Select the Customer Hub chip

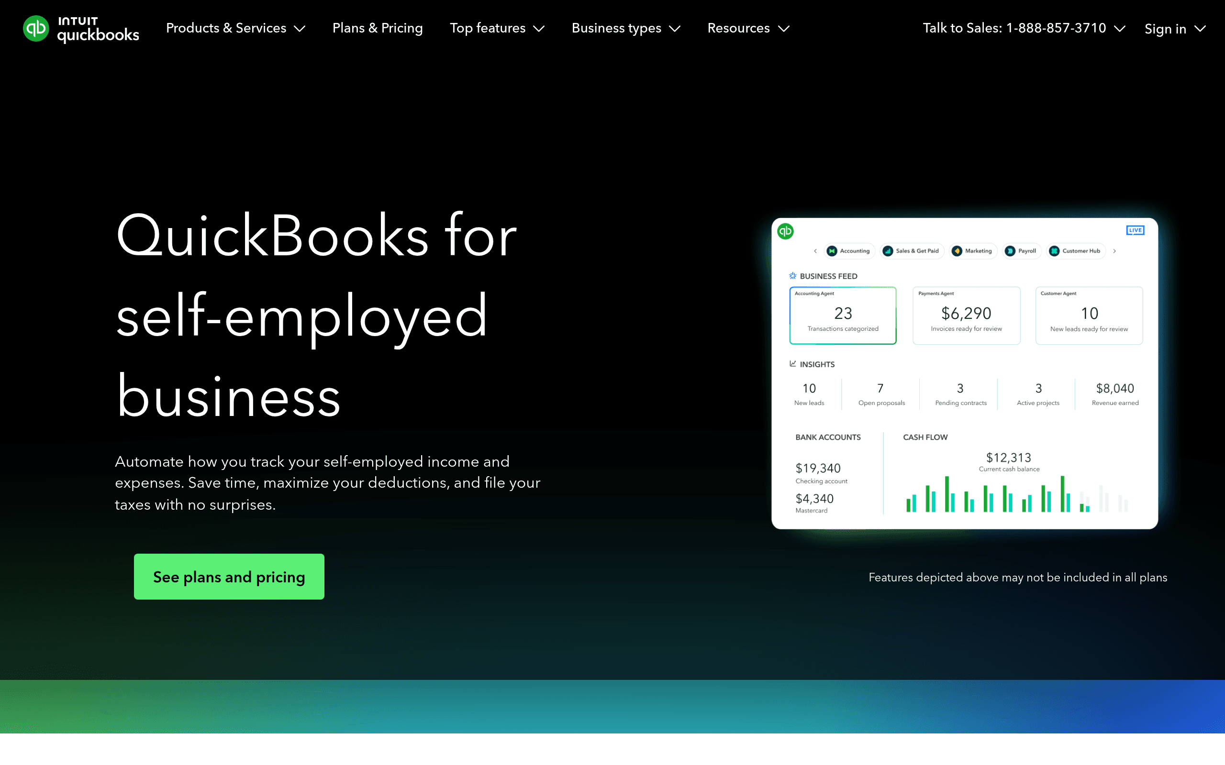[x=1075, y=251]
